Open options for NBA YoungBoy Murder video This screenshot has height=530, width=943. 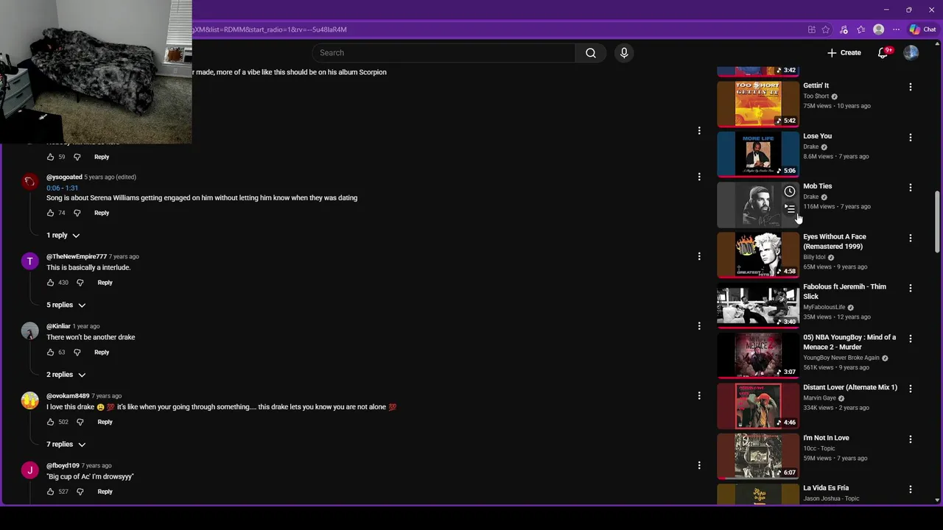tap(910, 339)
